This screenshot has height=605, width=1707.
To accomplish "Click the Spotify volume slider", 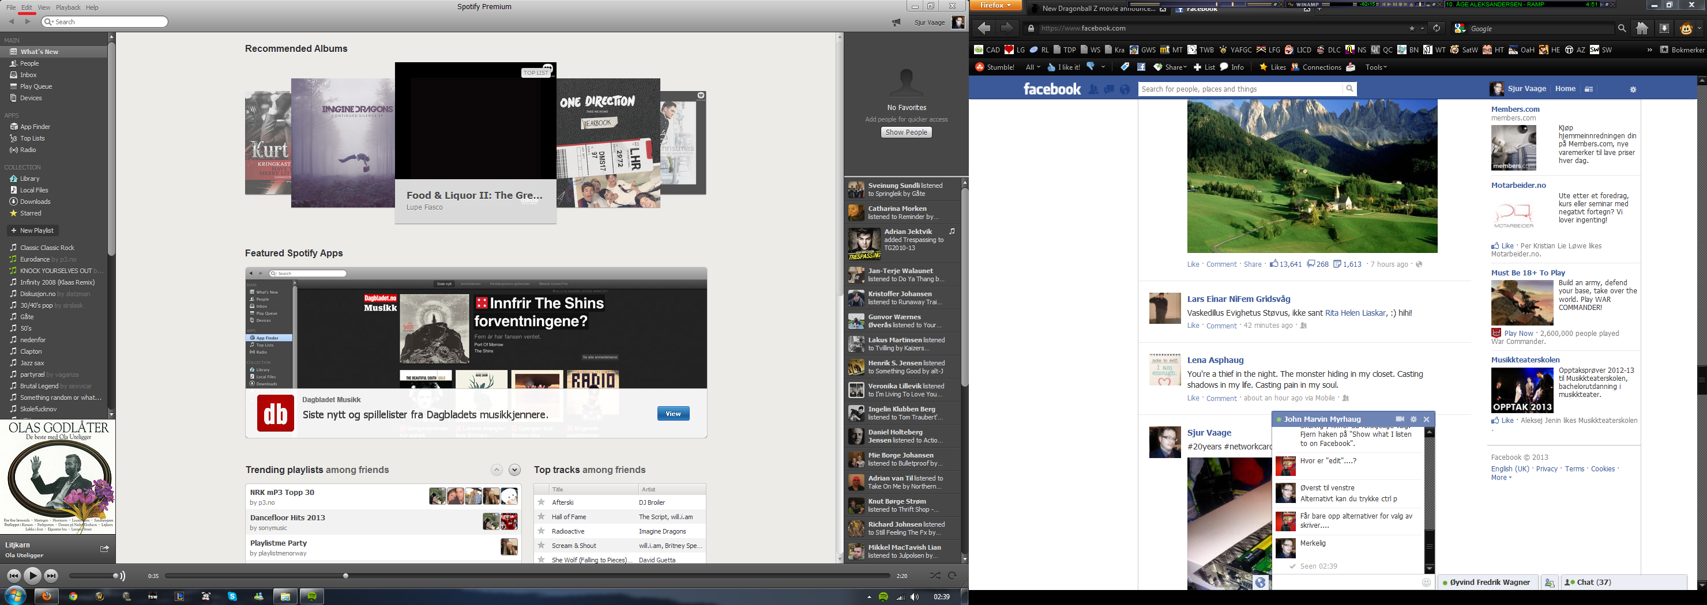I will tap(93, 576).
